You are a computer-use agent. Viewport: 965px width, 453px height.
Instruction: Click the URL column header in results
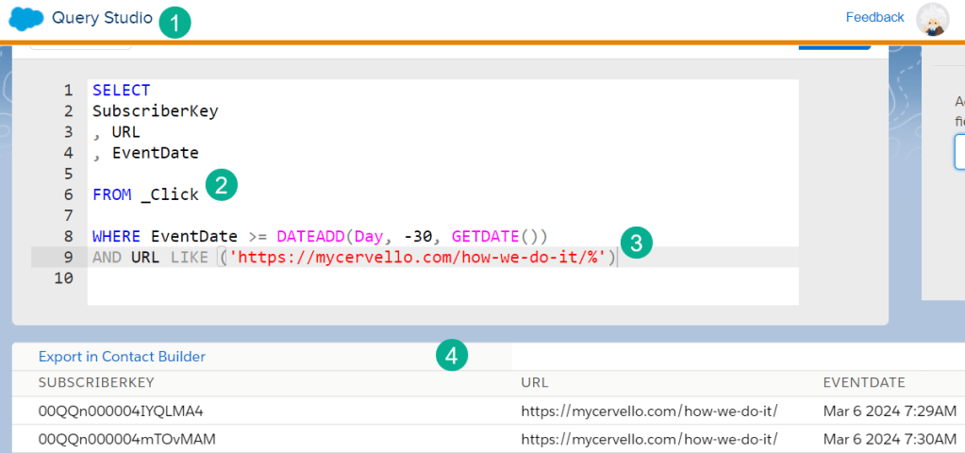(x=534, y=383)
